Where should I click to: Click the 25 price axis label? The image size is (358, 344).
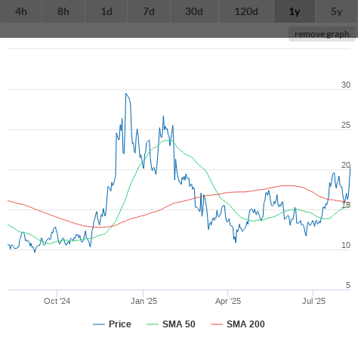click(x=346, y=125)
